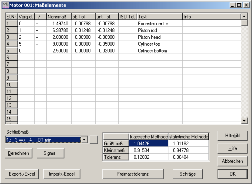Click the ISO-Tol. column header
The image size is (252, 184).
[128, 17]
